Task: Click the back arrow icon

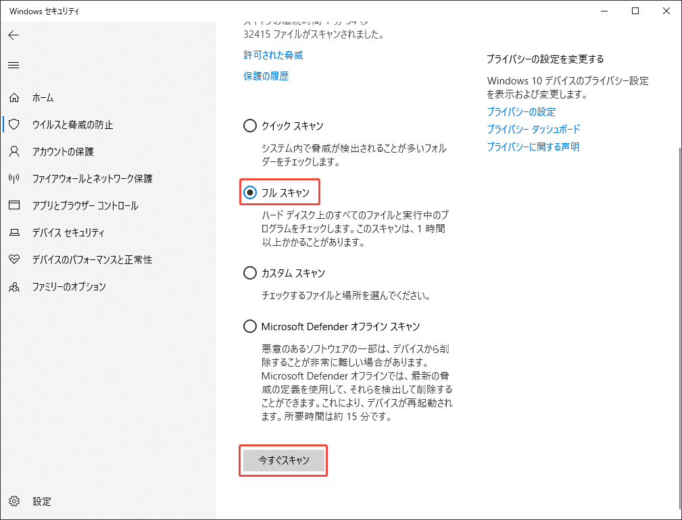Action: [14, 35]
